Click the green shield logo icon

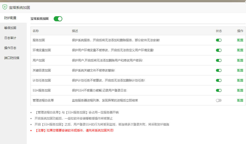coord(5,7)
